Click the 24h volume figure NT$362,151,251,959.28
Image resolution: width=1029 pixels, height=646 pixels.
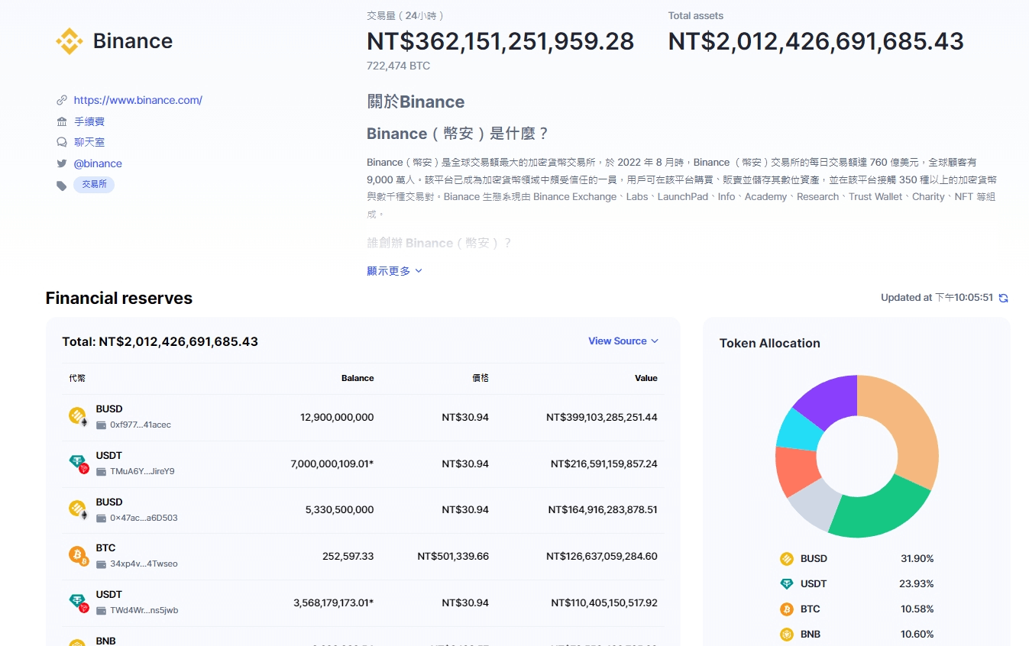pyautogui.click(x=500, y=41)
